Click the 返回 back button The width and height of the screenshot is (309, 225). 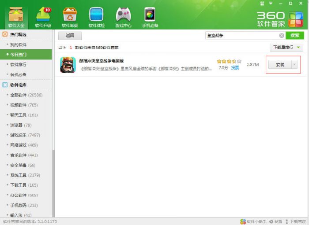(x=70, y=36)
